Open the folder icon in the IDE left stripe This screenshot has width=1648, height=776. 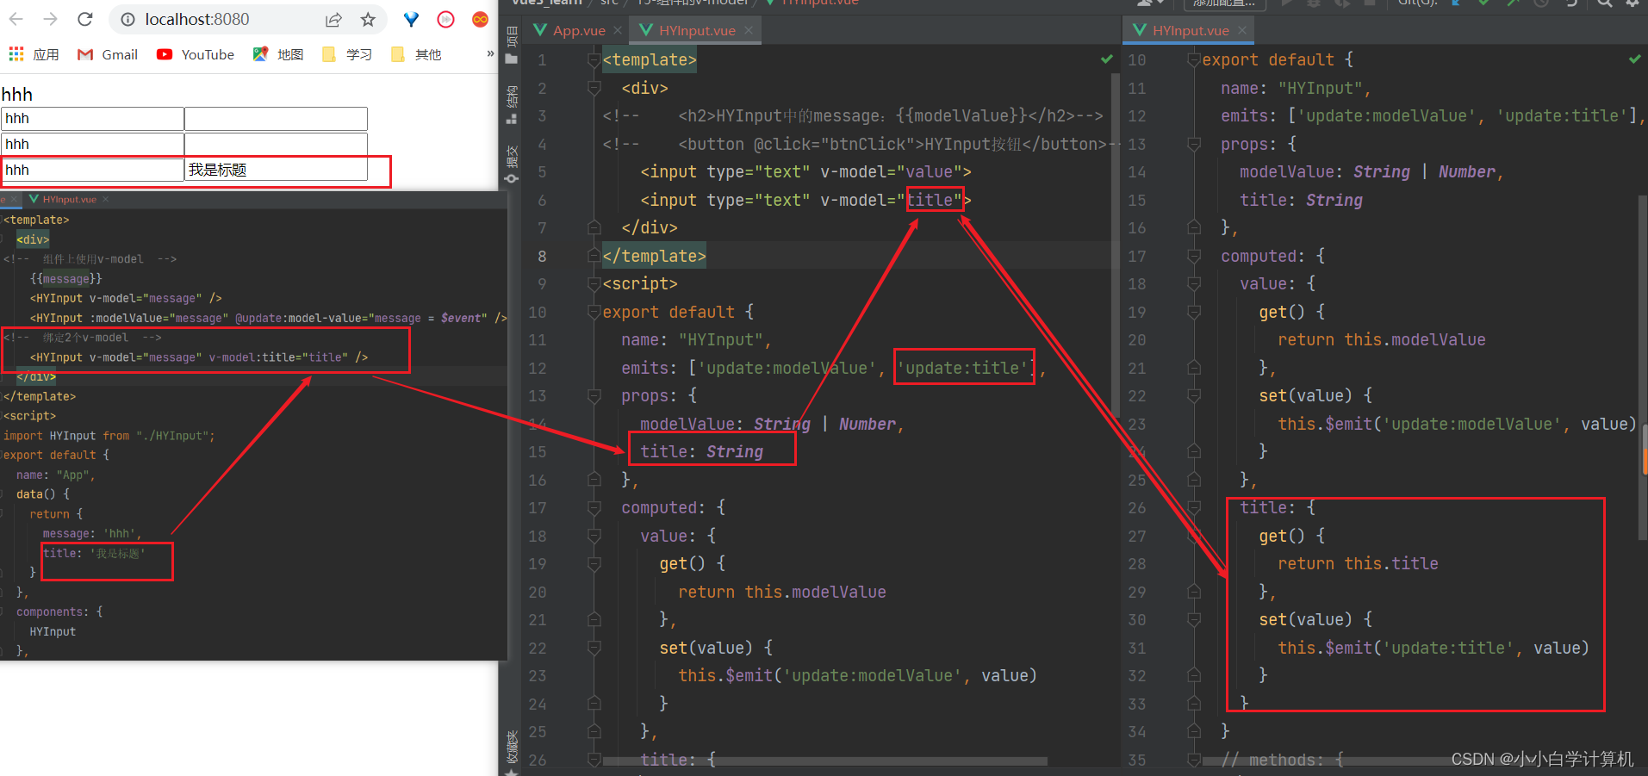point(512,59)
